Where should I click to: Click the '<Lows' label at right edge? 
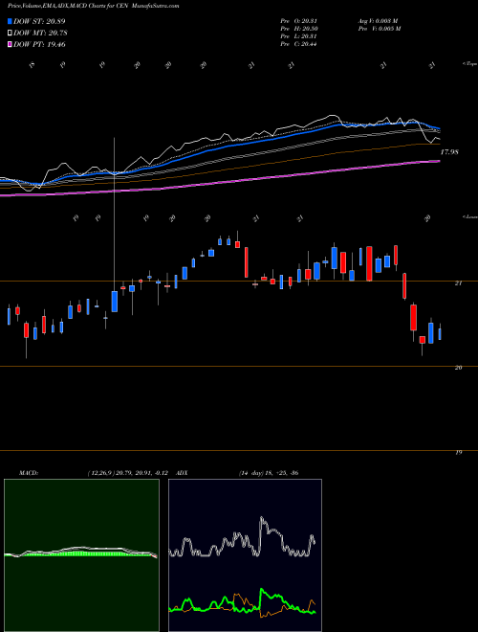[470, 216]
